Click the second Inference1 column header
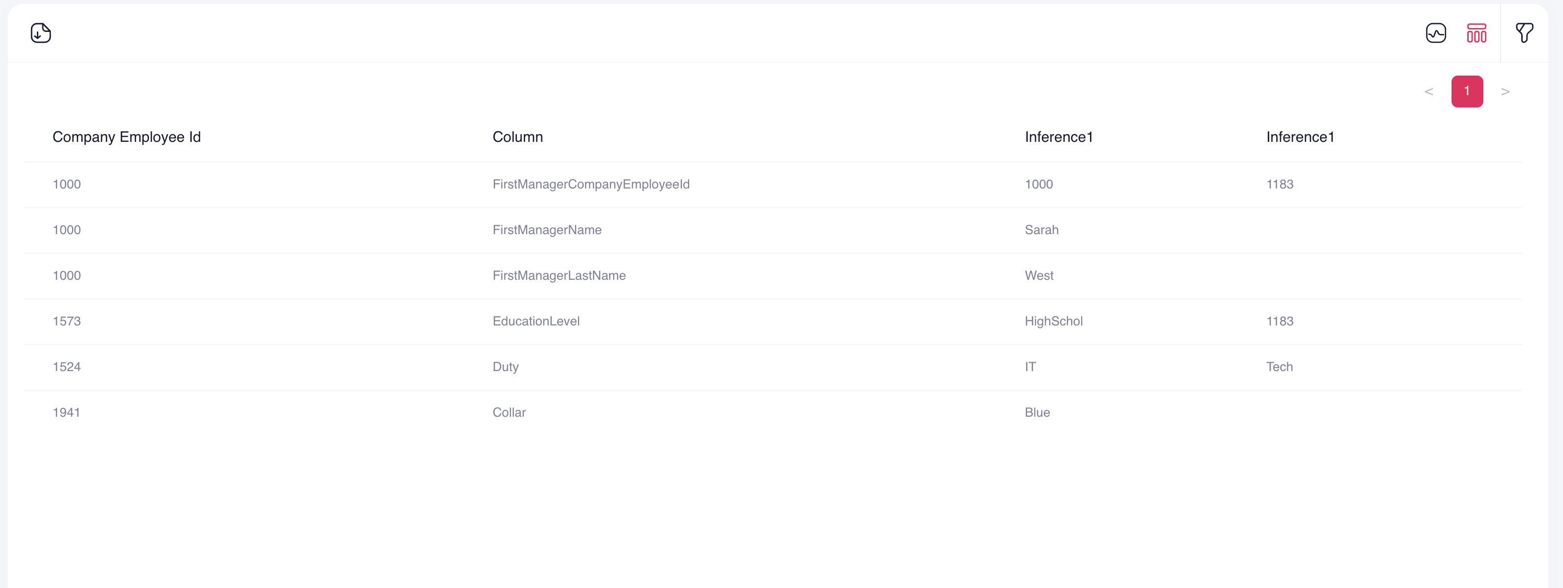 click(1300, 137)
